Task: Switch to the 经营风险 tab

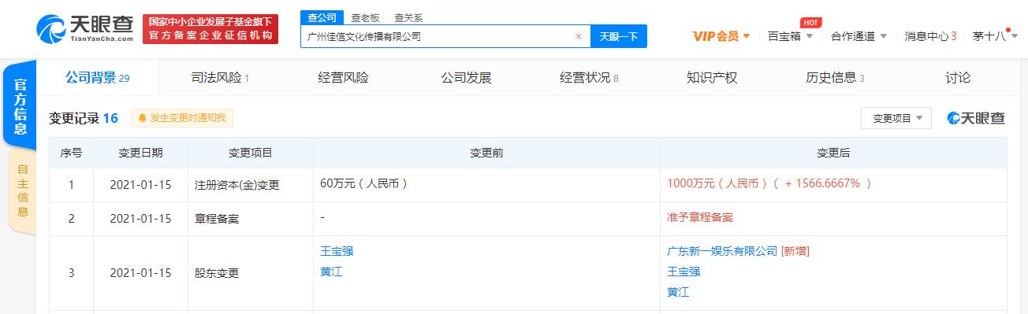Action: pyautogui.click(x=343, y=77)
